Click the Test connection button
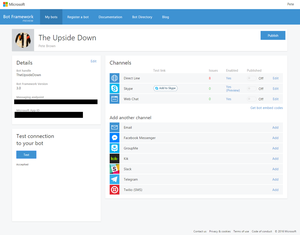The image size is (300, 235). point(27,155)
